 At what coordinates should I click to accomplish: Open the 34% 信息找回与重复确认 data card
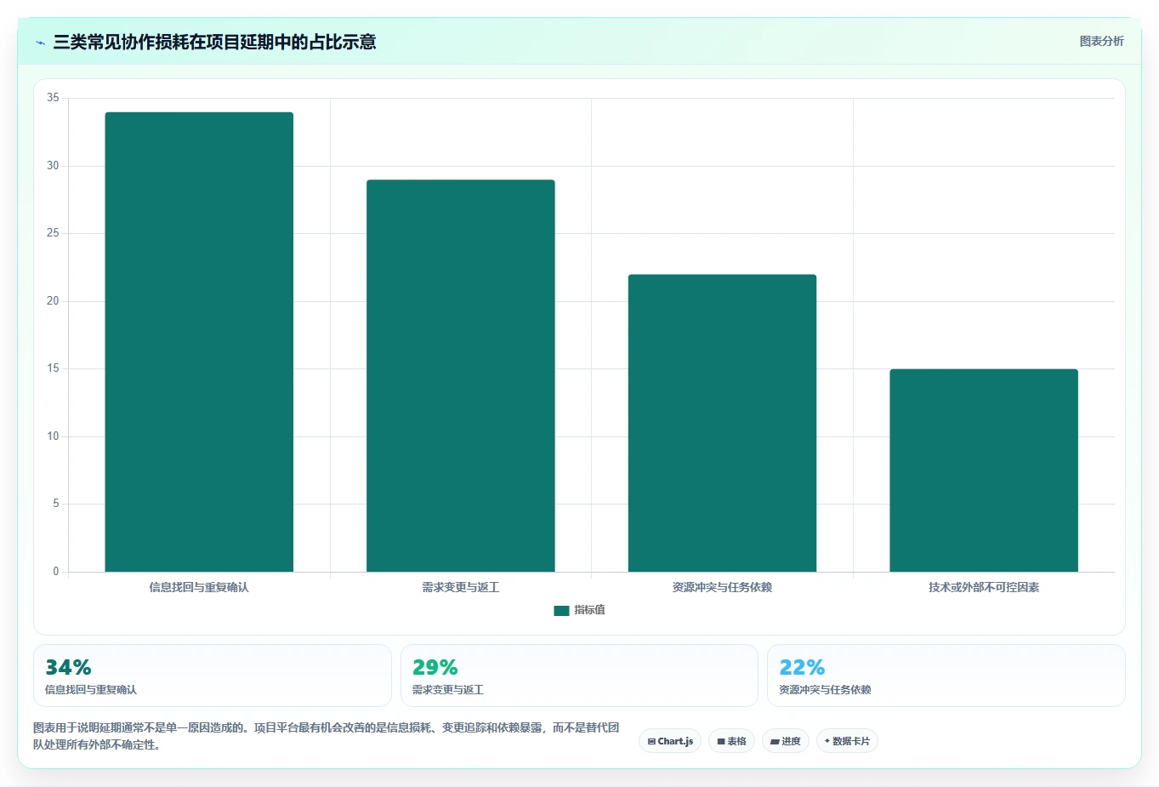[x=213, y=676]
